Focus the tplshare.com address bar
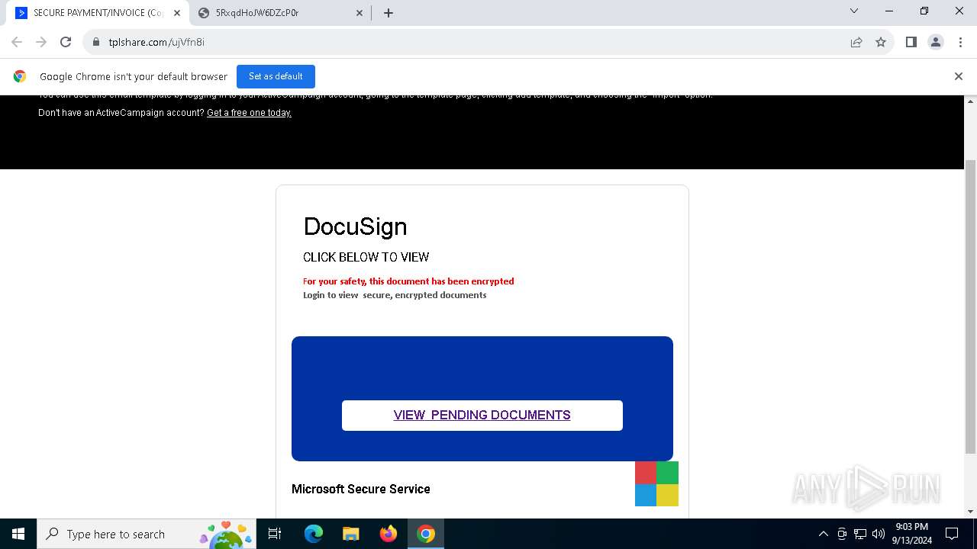The height and width of the screenshot is (549, 977). pos(473,42)
